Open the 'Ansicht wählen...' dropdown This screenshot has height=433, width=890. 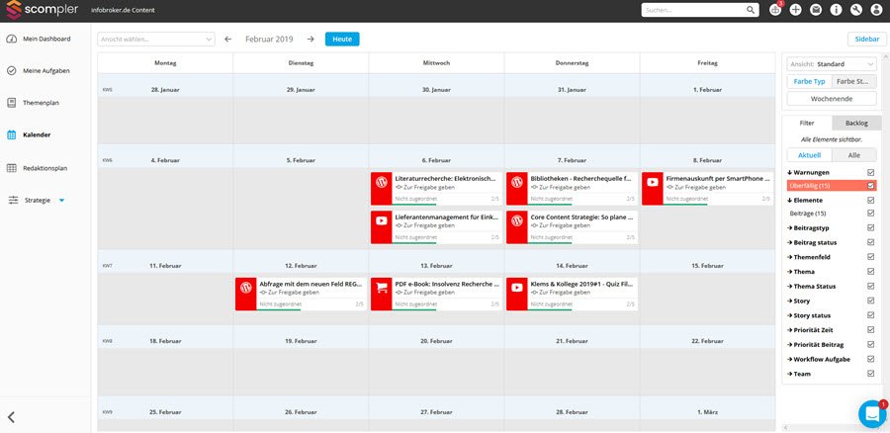coord(156,39)
